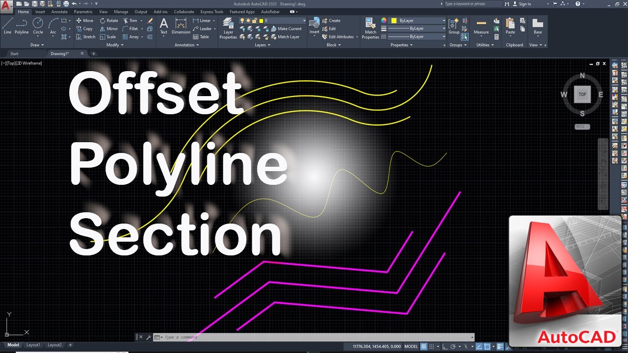Open Layer Properties manager
The width and height of the screenshot is (628, 353).
(228, 28)
